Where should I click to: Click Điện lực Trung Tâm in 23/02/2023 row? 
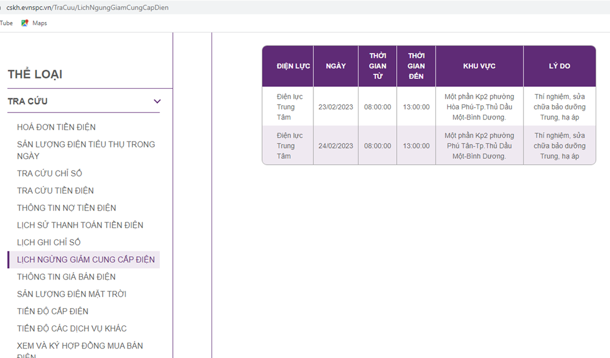click(x=288, y=107)
